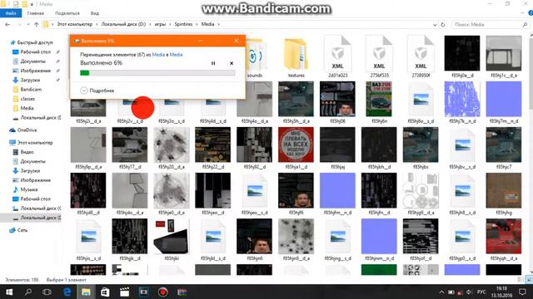
Task: Show hidden system tray icons
Action: [x=441, y=292]
